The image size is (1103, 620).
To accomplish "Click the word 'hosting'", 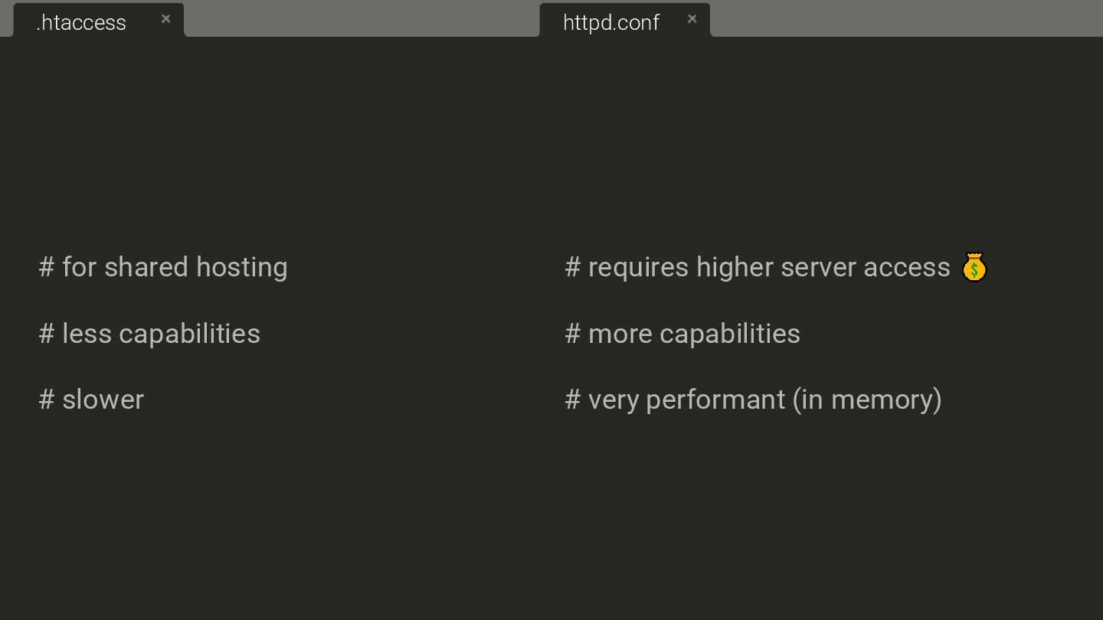I will [242, 267].
